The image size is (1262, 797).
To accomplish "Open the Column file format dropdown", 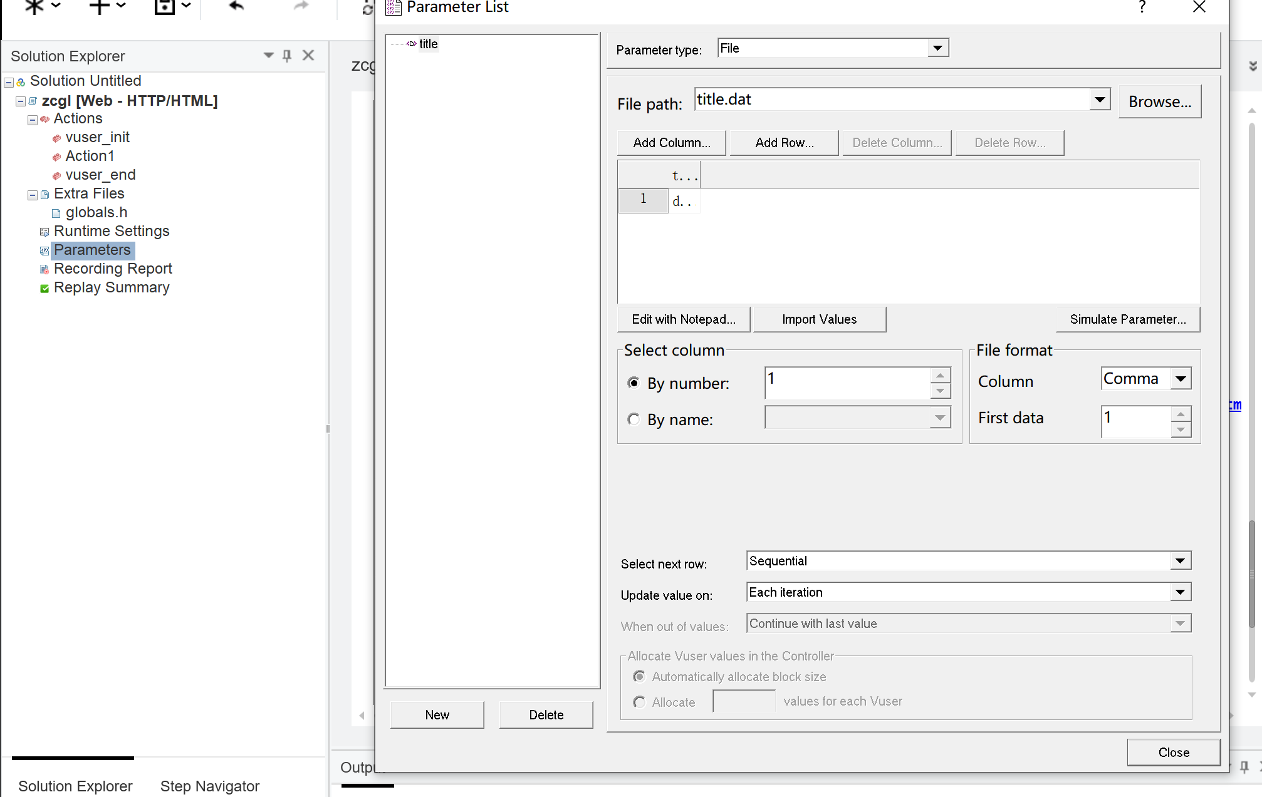I will [x=1182, y=378].
